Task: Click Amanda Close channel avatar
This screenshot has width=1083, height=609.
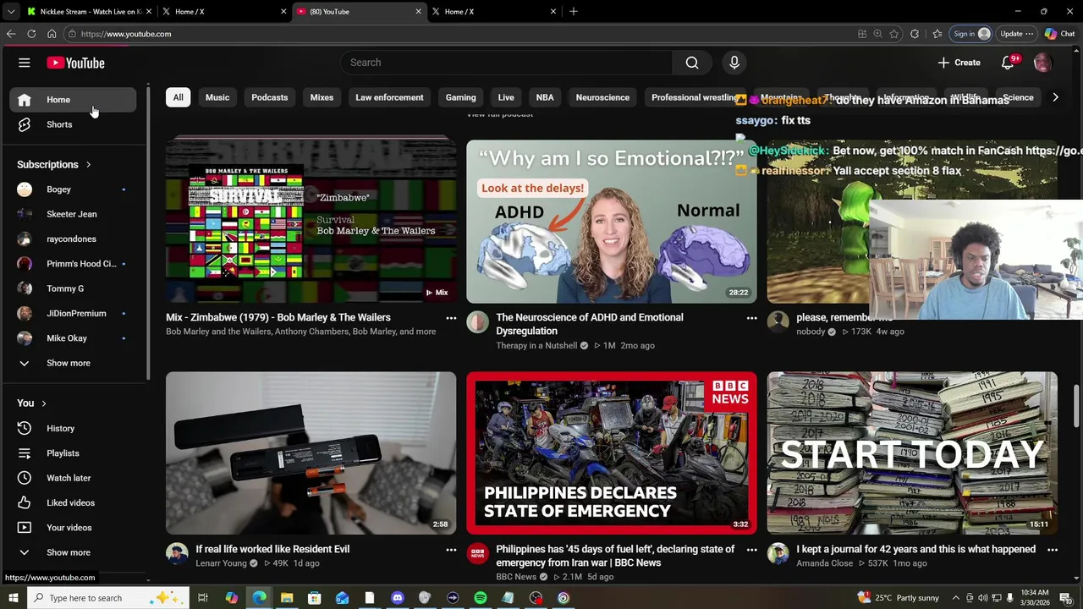Action: tap(778, 554)
